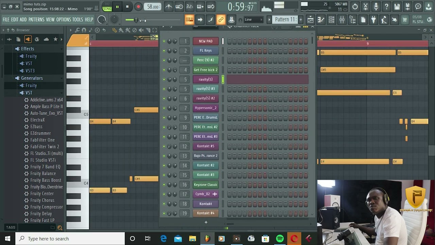Screen dimensions: 435x245
Task: Open the Browser menu arrow
Action: click(3, 30)
